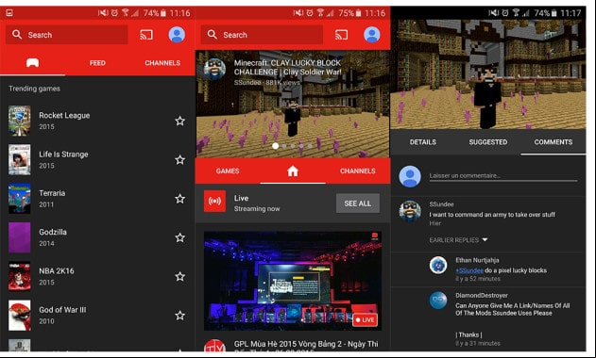This screenshot has width=596, height=358.
Task: Open the Minecraft CLAY LUCKY BLOCK title
Action: point(288,68)
